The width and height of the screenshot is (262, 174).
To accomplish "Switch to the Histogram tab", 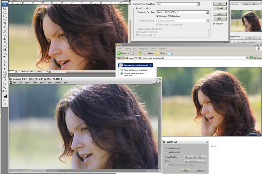I will (247, 4).
